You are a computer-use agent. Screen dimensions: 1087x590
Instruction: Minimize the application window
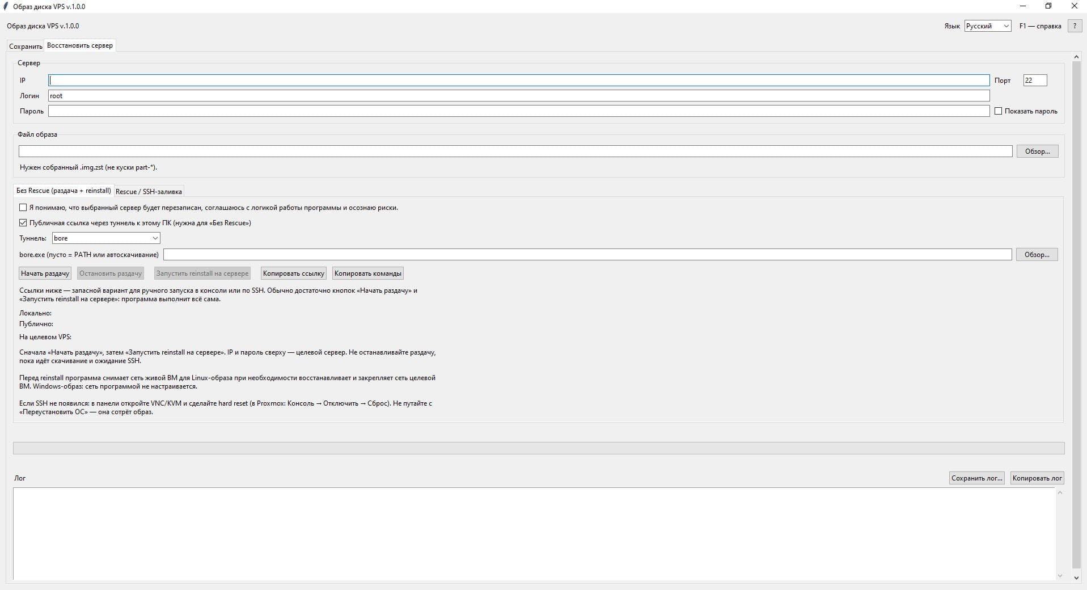(x=1023, y=6)
